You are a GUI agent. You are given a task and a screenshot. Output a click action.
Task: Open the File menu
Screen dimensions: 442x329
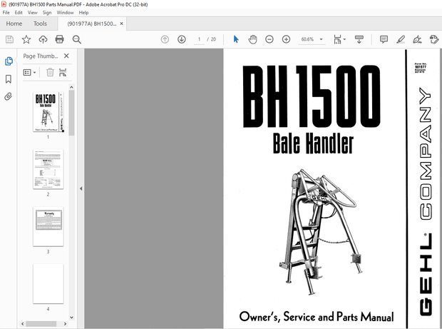click(x=6, y=12)
